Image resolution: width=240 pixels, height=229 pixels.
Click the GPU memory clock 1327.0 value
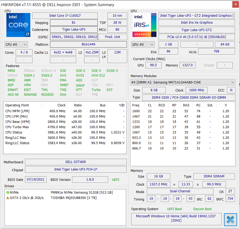(x=188, y=65)
